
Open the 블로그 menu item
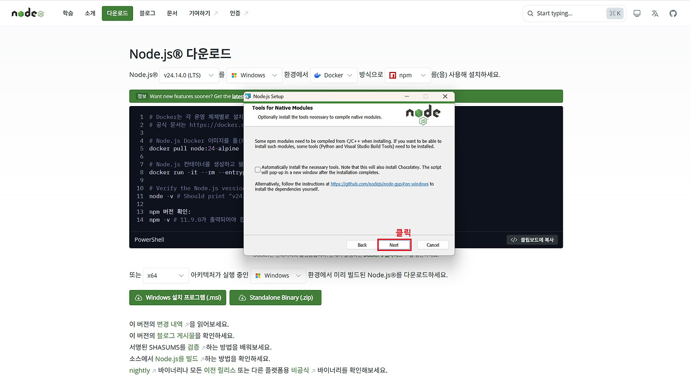pyautogui.click(x=147, y=13)
